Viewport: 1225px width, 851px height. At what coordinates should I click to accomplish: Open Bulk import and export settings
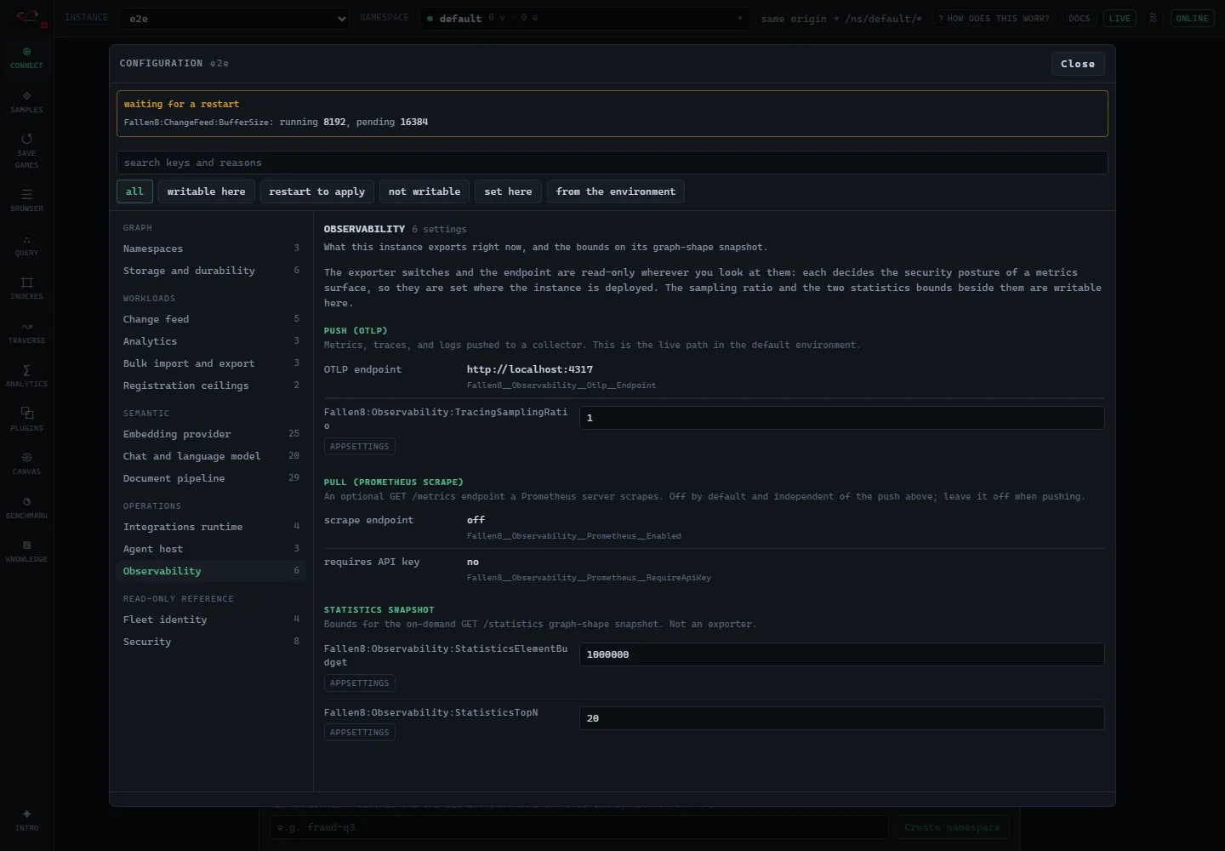(211, 363)
